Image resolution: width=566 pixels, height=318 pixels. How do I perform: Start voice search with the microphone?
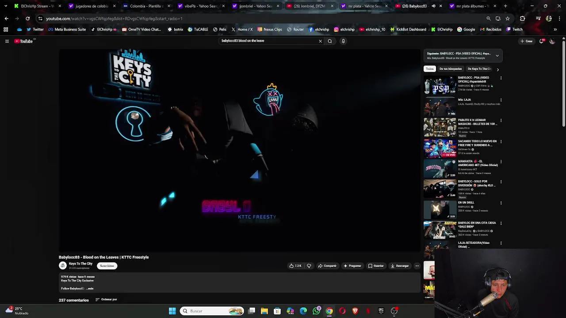click(x=343, y=41)
